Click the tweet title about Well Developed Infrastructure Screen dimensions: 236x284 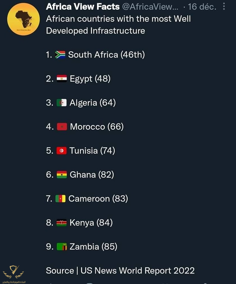click(x=118, y=25)
